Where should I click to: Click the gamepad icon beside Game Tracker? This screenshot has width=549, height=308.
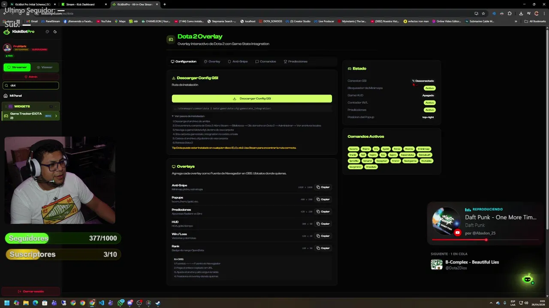tap(6, 115)
